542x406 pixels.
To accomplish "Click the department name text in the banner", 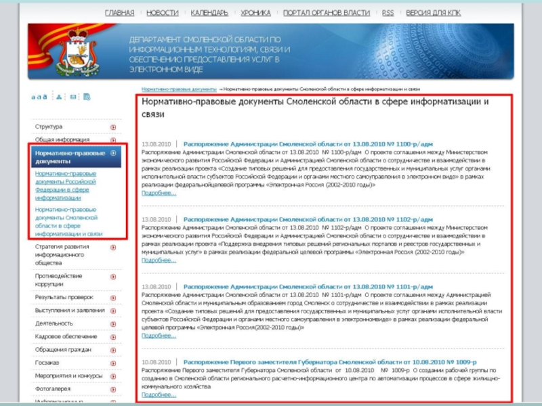I will (x=209, y=55).
